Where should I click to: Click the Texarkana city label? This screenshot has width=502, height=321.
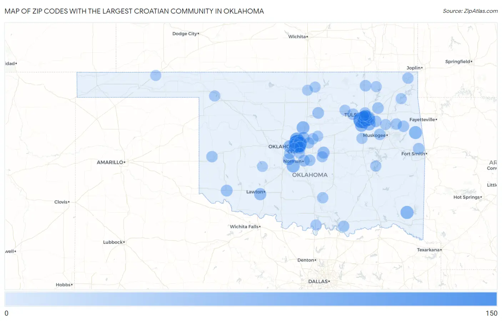tap(428, 250)
